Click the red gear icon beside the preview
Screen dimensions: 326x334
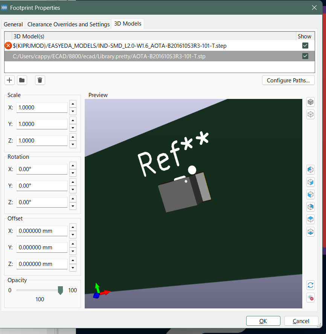pos(311,298)
